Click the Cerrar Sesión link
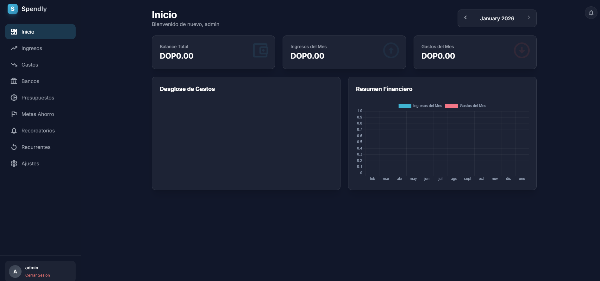 click(38, 275)
